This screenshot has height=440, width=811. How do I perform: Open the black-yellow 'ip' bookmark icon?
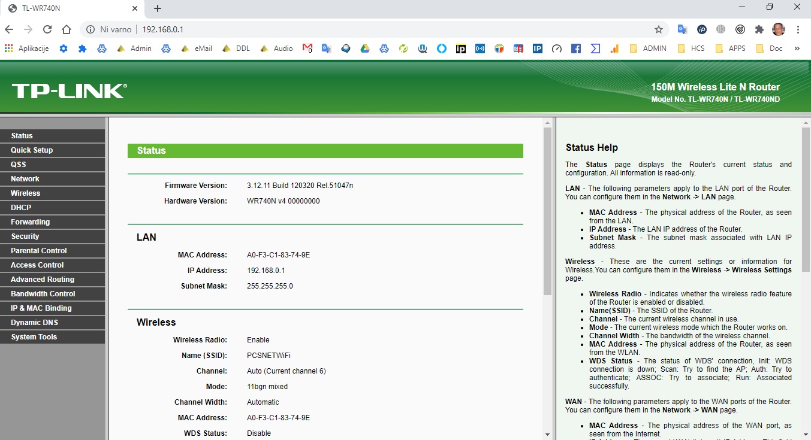click(x=461, y=48)
